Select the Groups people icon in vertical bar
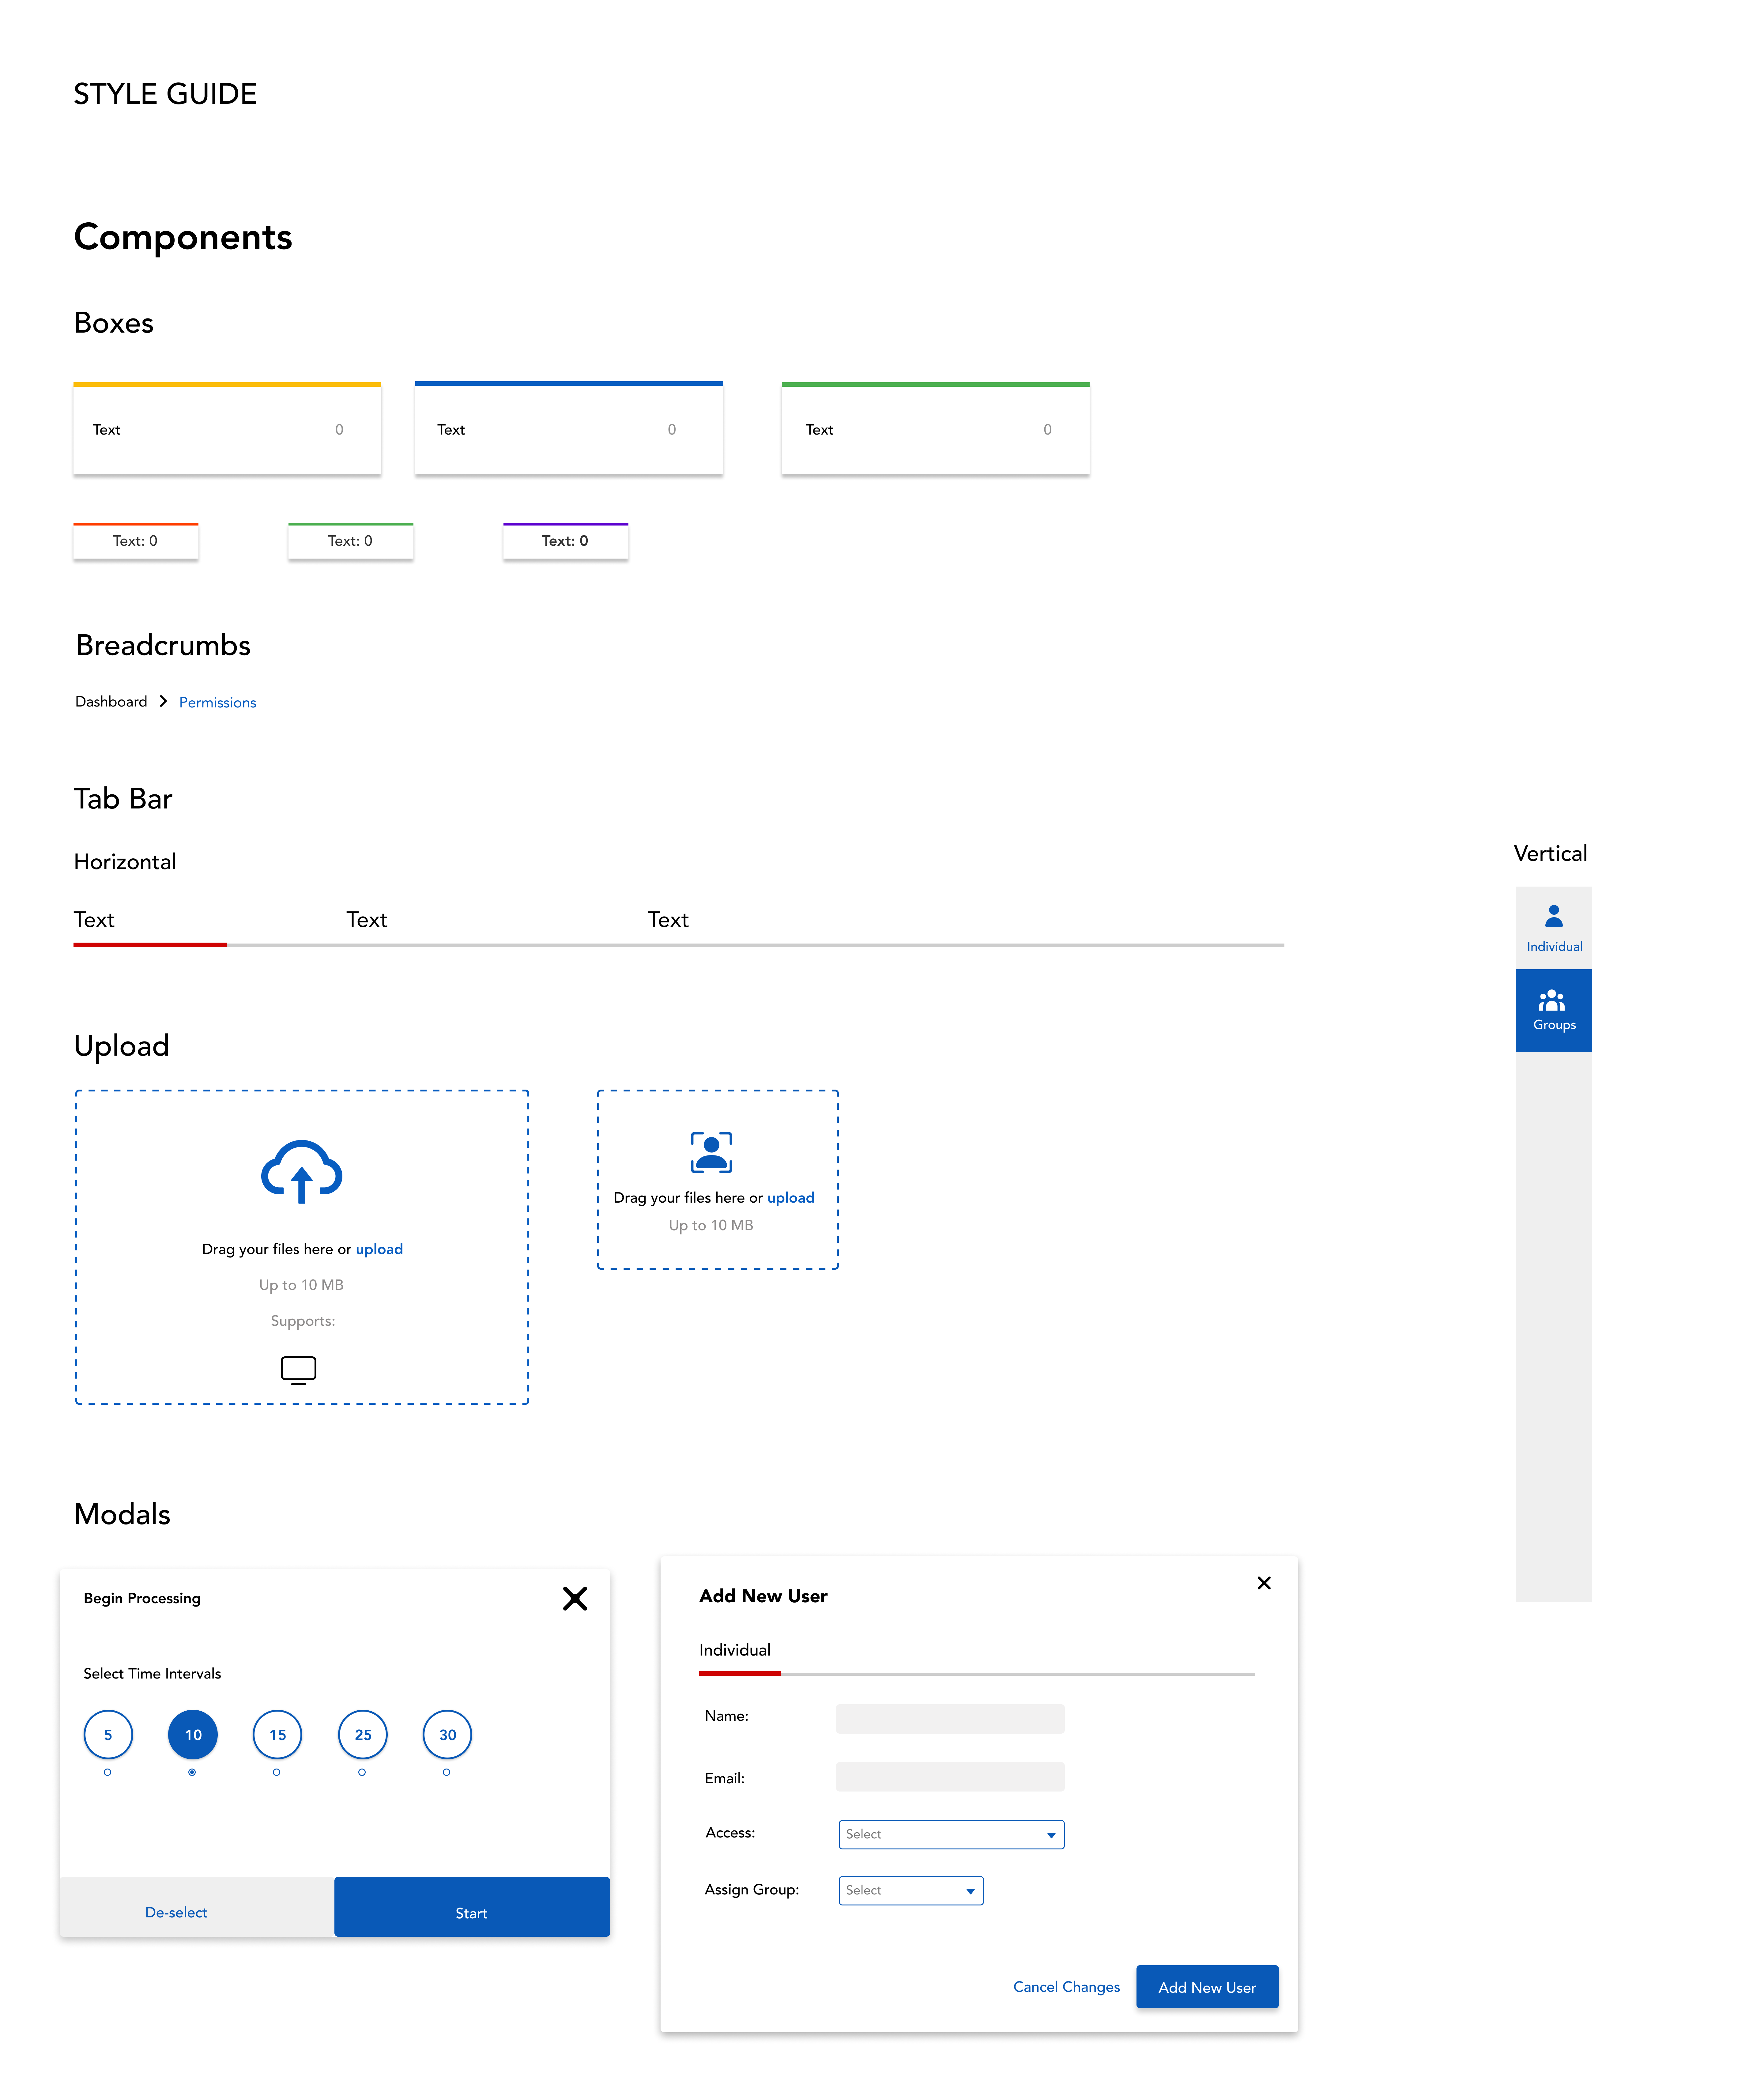1764x2080 pixels. coord(1552,1000)
